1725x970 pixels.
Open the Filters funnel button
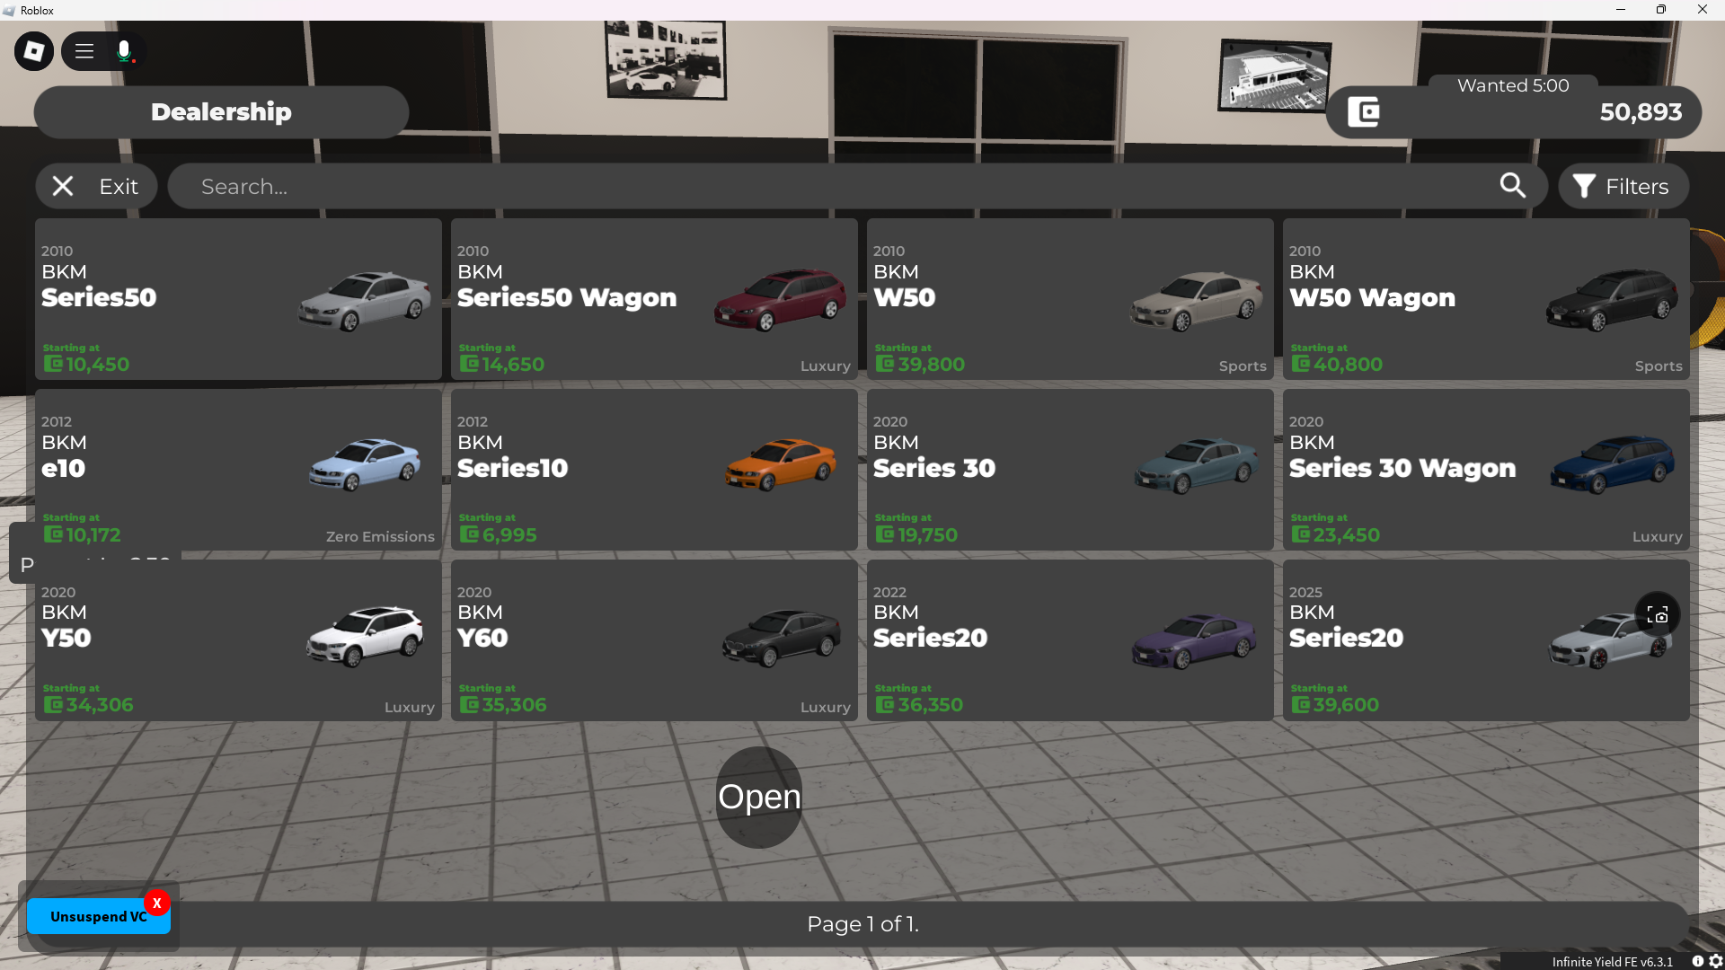click(1623, 186)
